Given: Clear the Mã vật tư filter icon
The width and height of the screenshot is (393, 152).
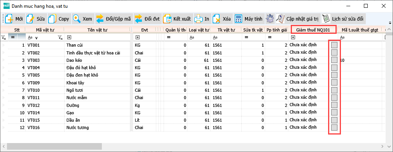Looking at the screenshot, I should pyautogui.click(x=60, y=37).
